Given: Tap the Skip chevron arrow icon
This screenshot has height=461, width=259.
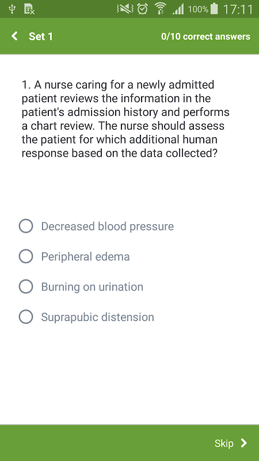Looking at the screenshot, I should tap(243, 443).
